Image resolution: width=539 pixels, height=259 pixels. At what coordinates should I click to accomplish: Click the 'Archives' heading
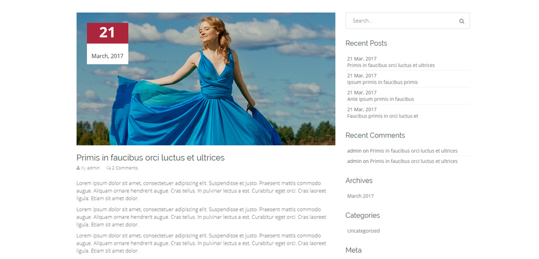point(359,181)
